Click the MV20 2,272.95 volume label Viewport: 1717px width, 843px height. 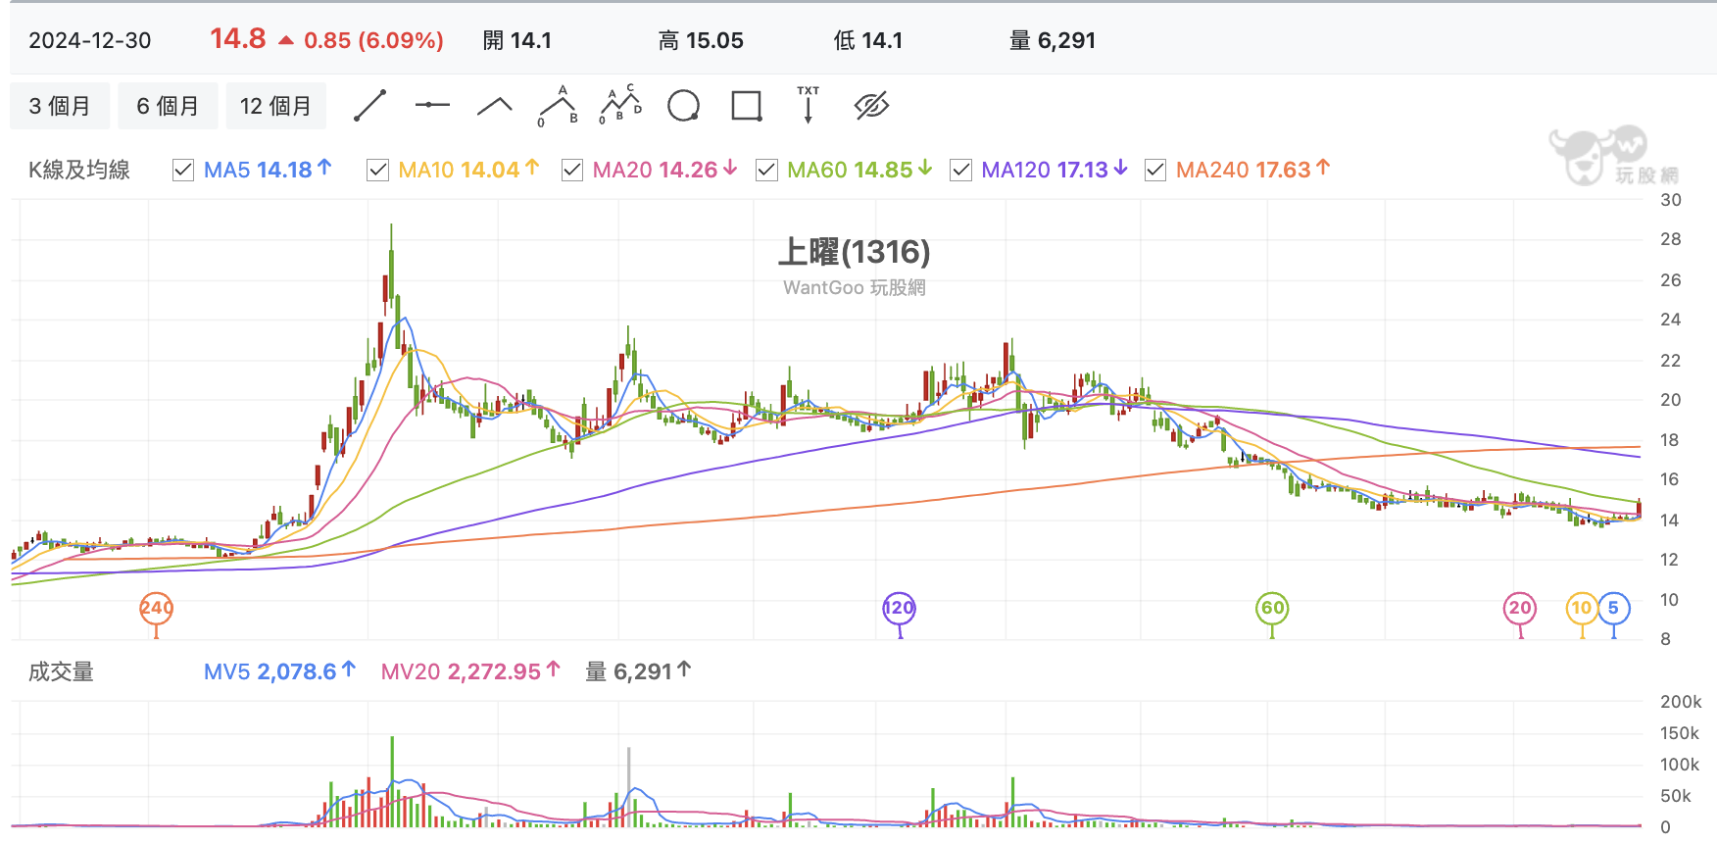click(x=470, y=672)
